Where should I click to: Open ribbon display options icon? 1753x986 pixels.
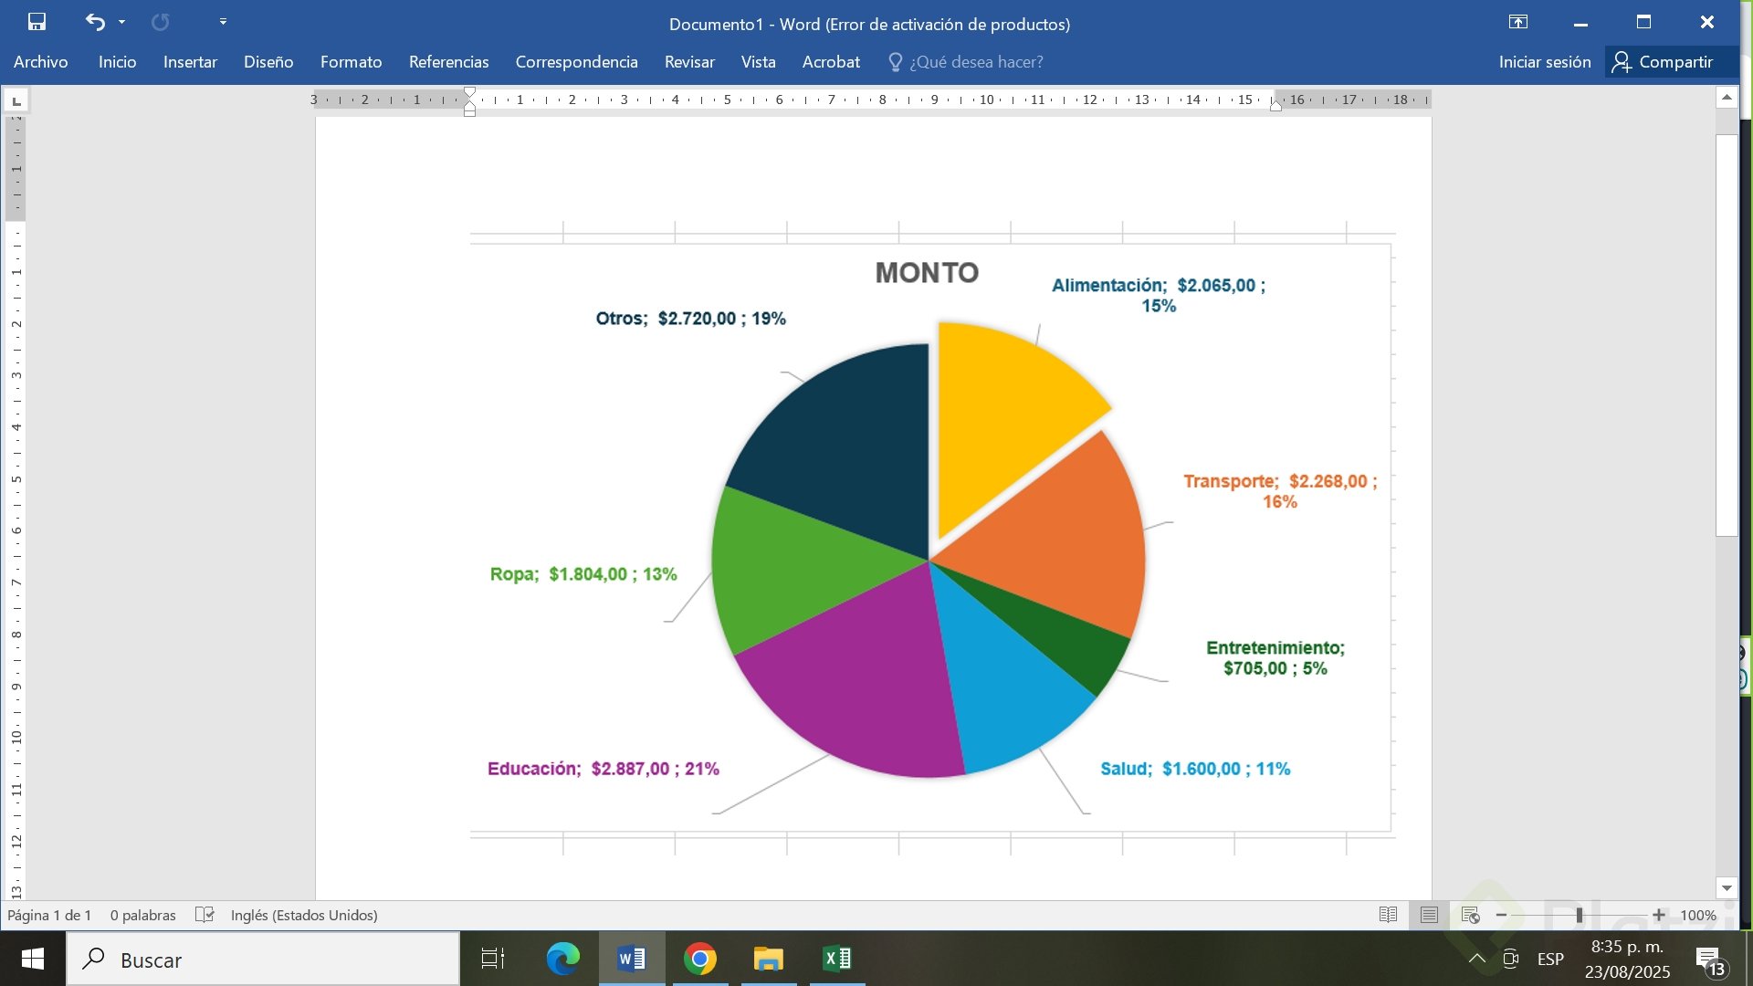click(1517, 22)
